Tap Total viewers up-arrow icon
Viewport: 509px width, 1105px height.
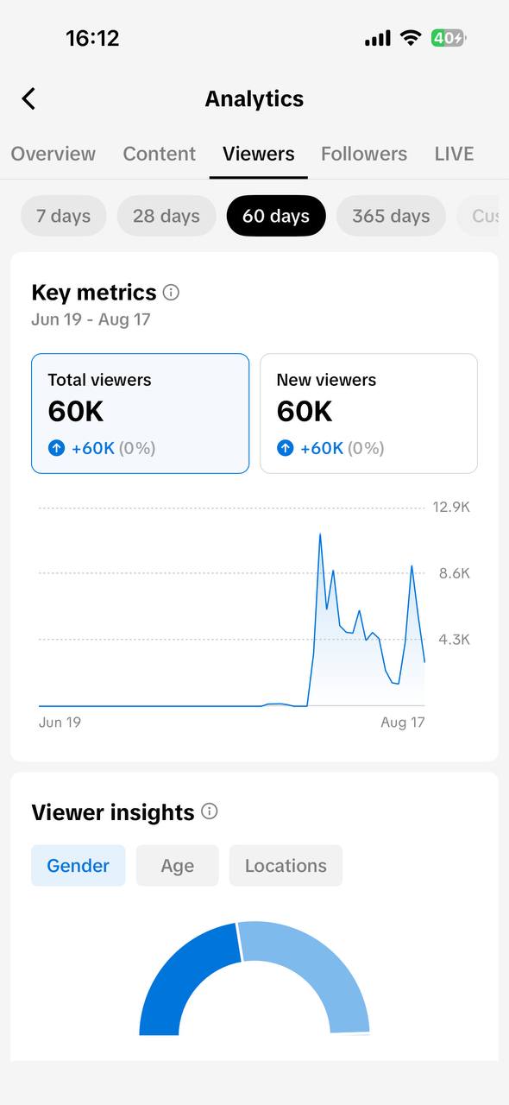[56, 448]
